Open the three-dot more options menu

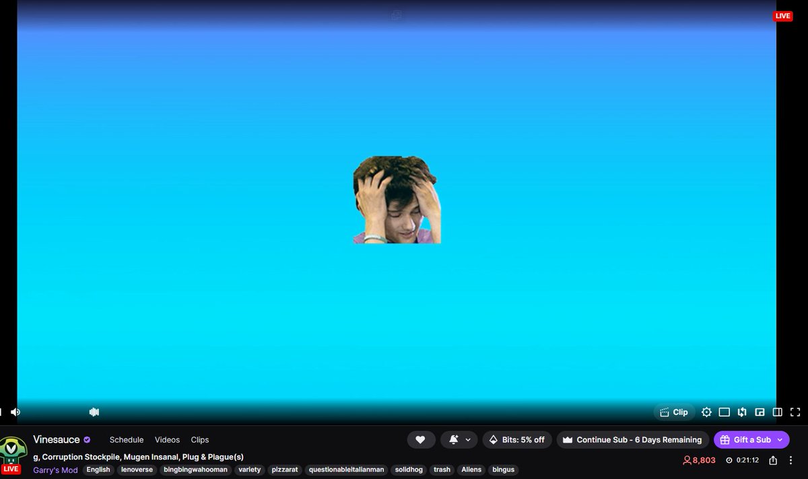[x=792, y=461]
